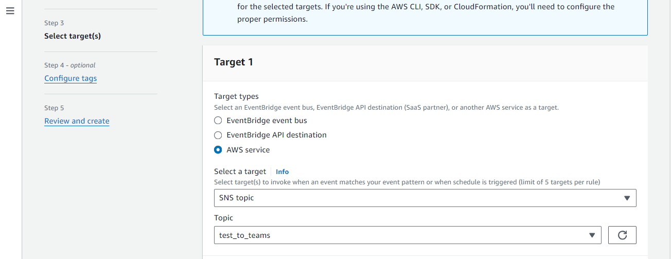Click the arrow beside test_to_teams

click(592, 235)
